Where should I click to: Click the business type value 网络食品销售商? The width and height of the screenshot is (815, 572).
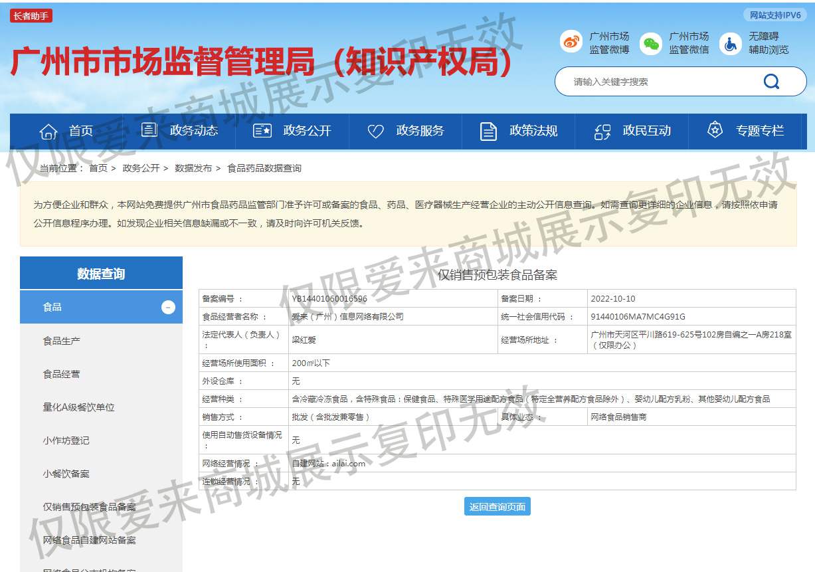(618, 417)
